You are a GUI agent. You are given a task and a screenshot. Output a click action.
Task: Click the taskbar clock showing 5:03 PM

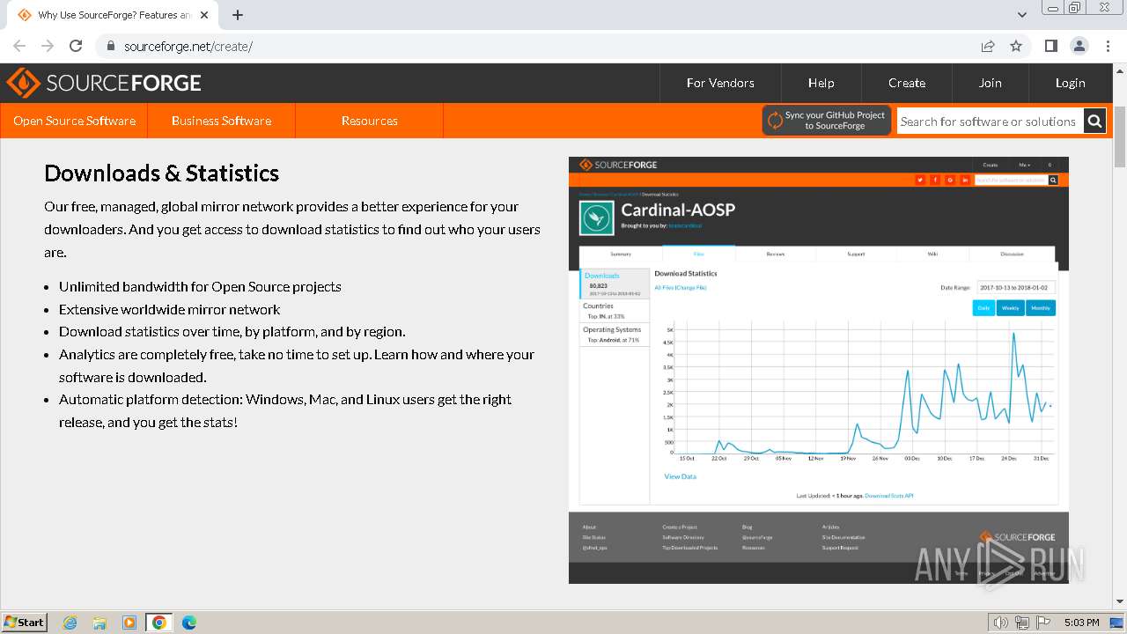point(1081,623)
